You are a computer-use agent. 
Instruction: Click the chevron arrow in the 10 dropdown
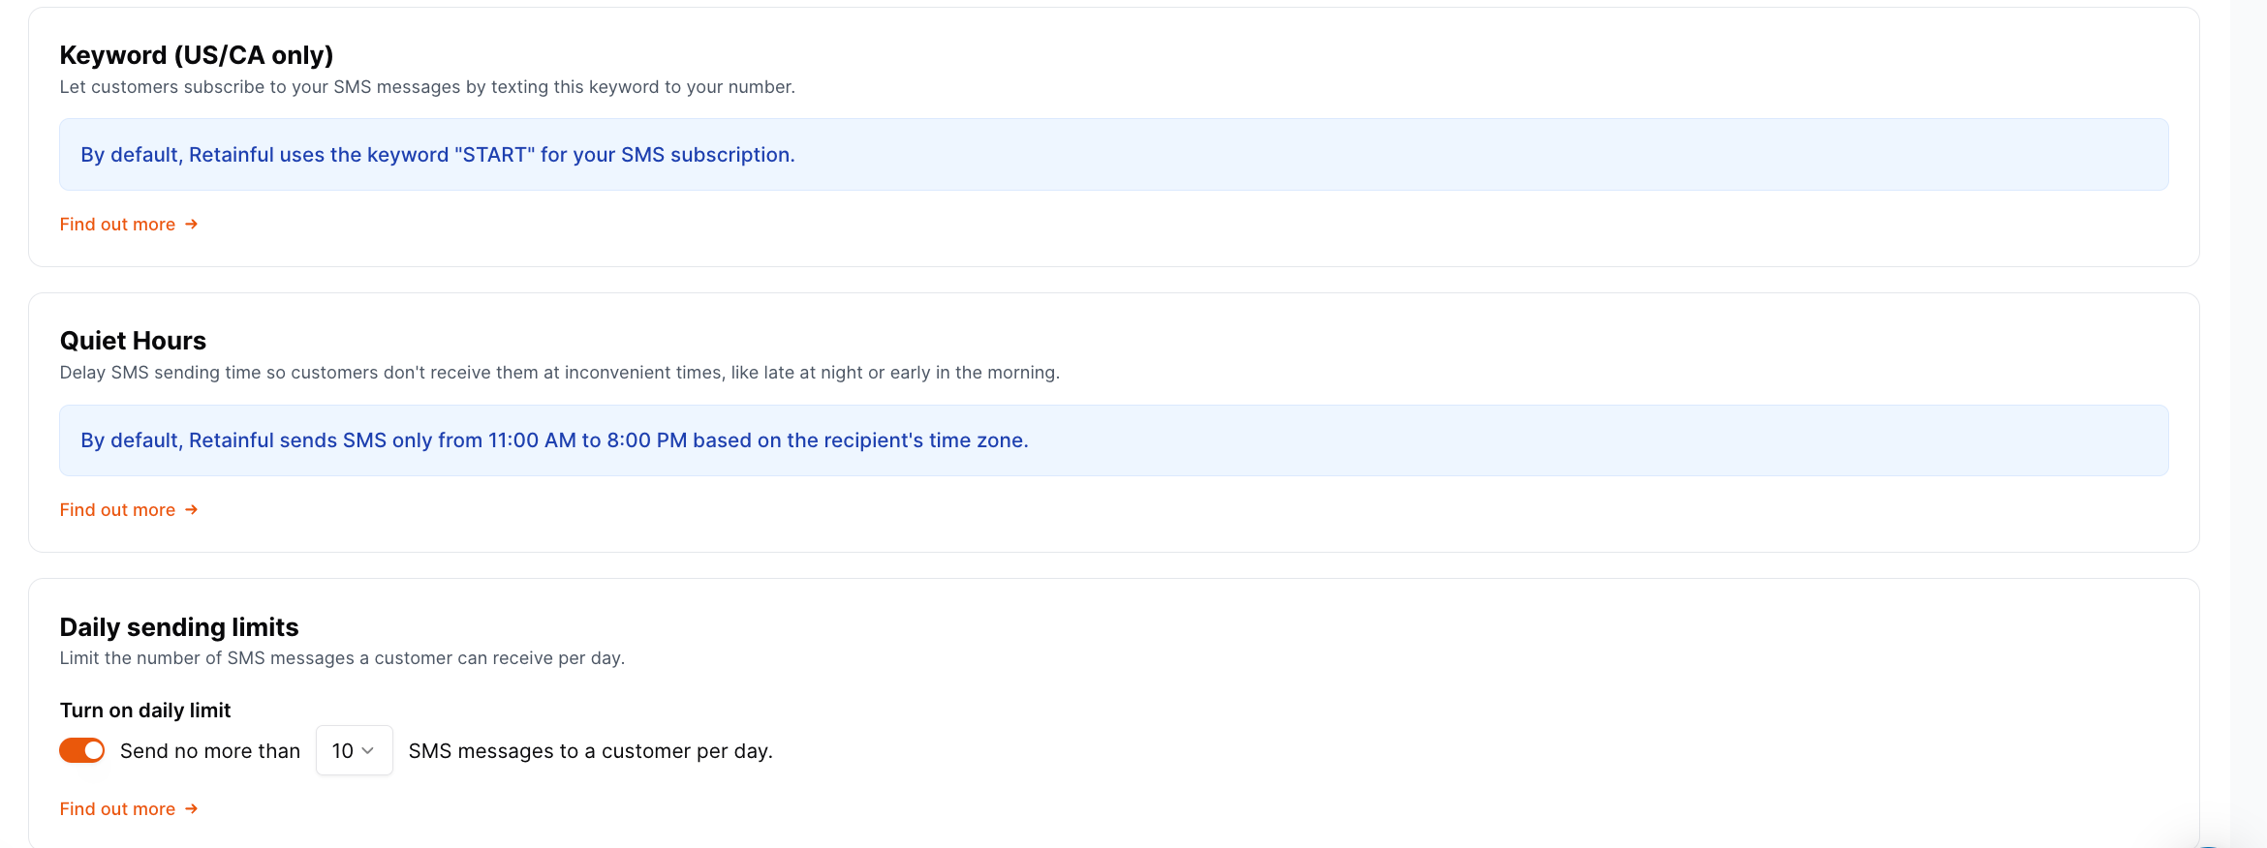(368, 750)
